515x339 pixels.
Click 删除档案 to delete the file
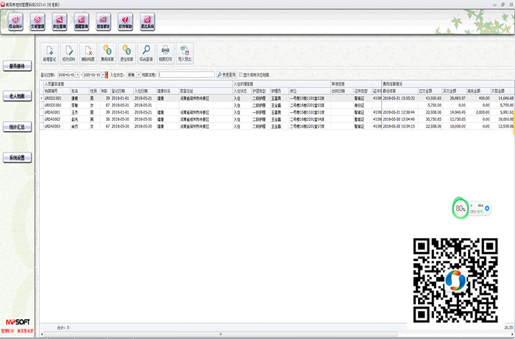(x=88, y=53)
